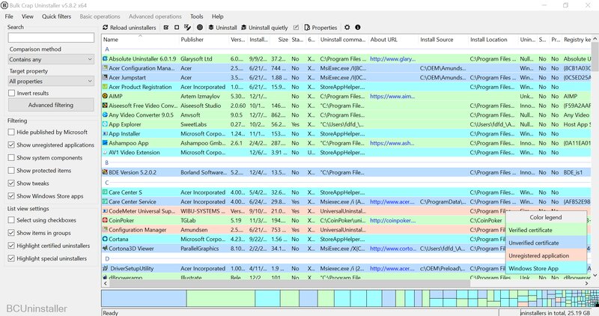Click the info circle toolbar icon

click(358, 28)
